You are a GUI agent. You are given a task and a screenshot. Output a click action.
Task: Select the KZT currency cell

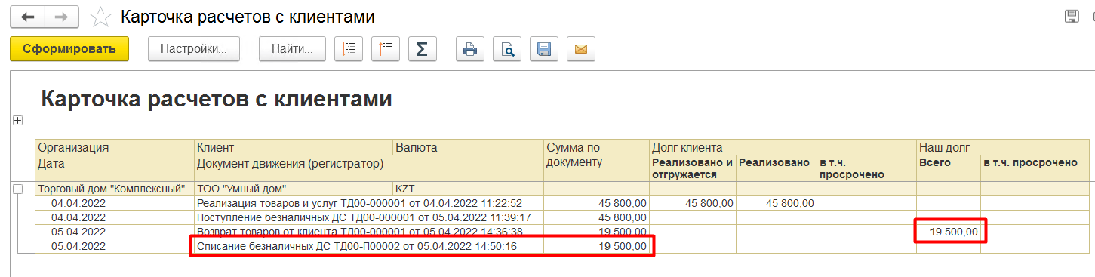[x=468, y=189]
